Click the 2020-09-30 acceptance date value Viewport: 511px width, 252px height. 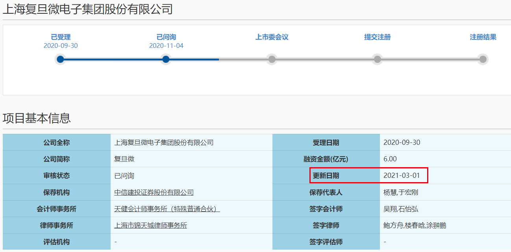[x=402, y=142]
